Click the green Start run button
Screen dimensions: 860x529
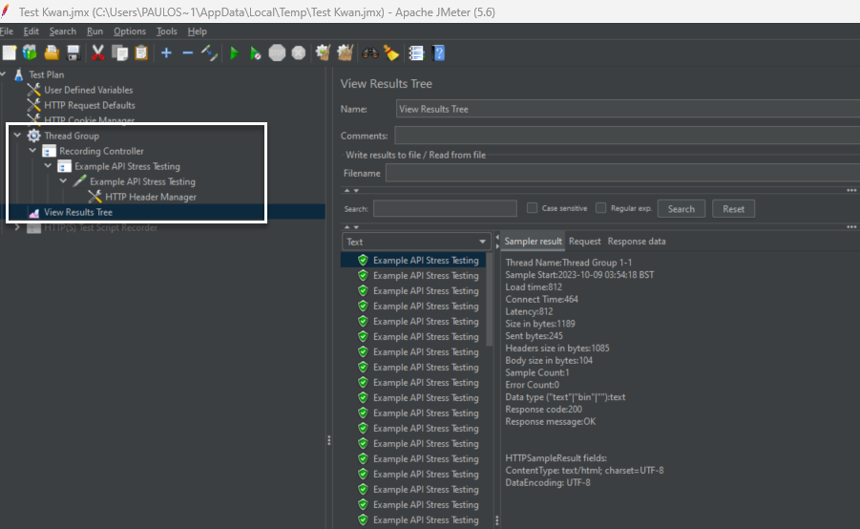(234, 53)
